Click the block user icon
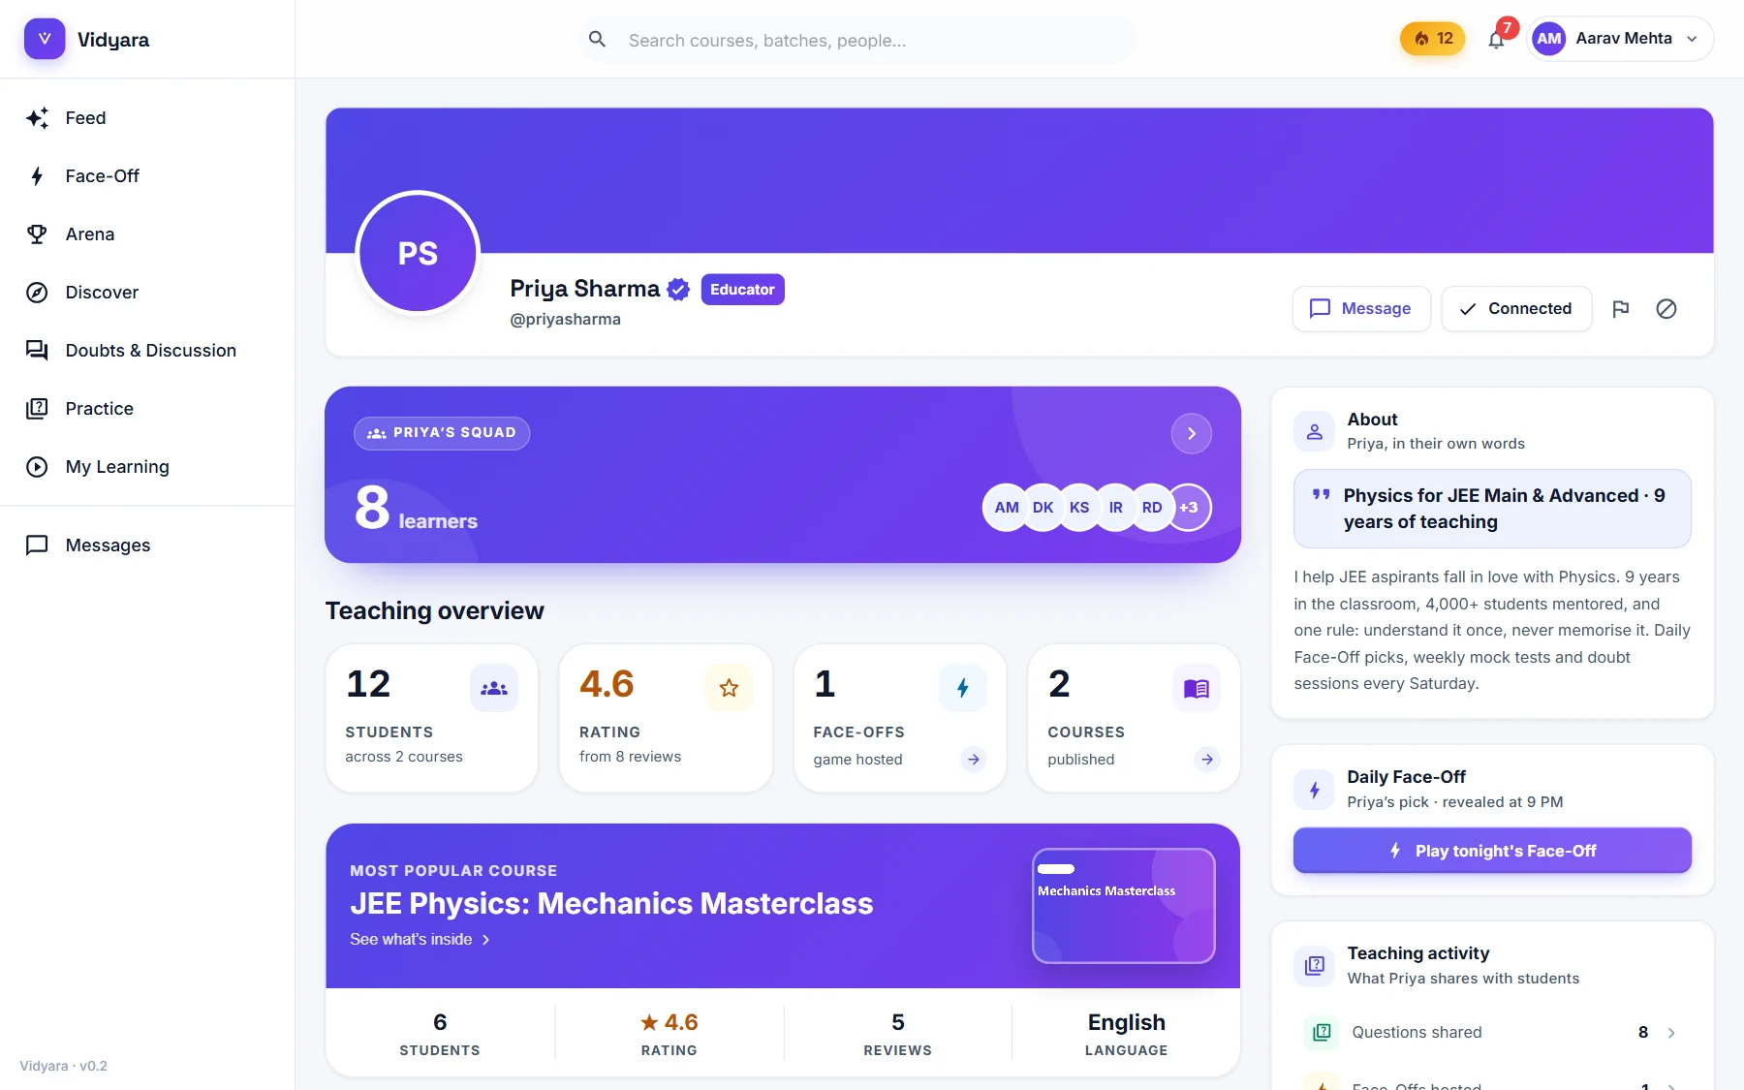Viewport: 1744px width, 1090px height. coord(1666,309)
